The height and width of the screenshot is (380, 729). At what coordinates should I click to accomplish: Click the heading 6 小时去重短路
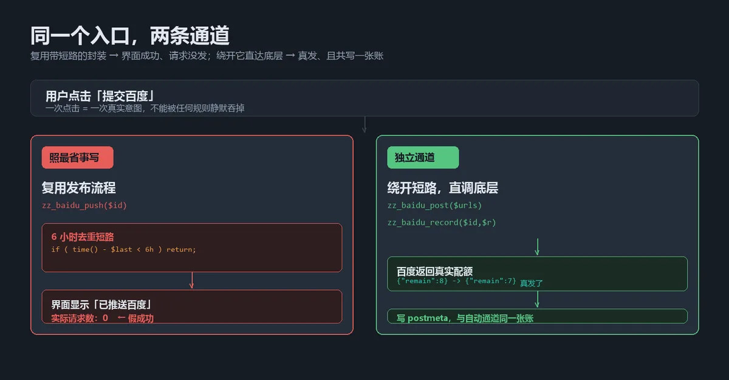pyautogui.click(x=83, y=237)
